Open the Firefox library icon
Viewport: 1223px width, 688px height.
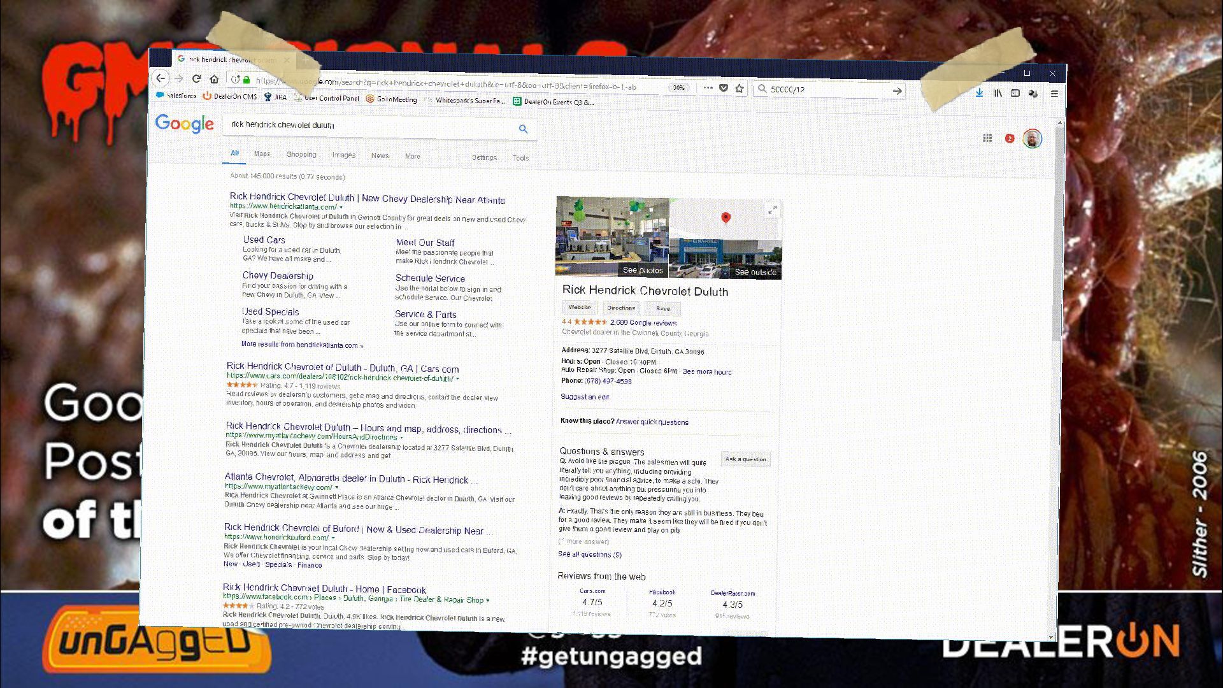[x=998, y=93]
